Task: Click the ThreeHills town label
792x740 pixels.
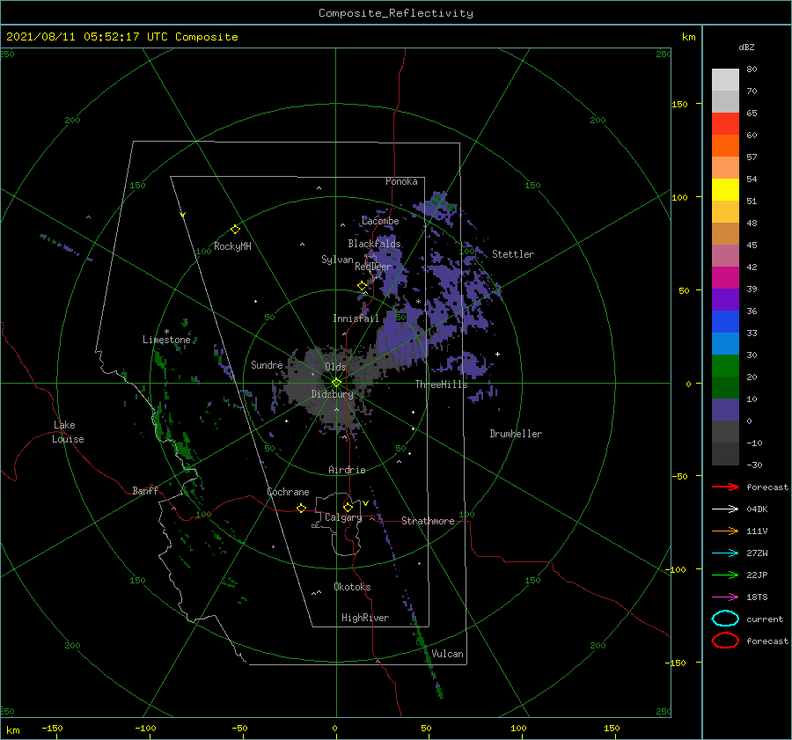Action: tap(442, 385)
